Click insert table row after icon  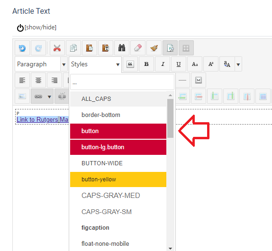pyautogui.click(x=182, y=96)
